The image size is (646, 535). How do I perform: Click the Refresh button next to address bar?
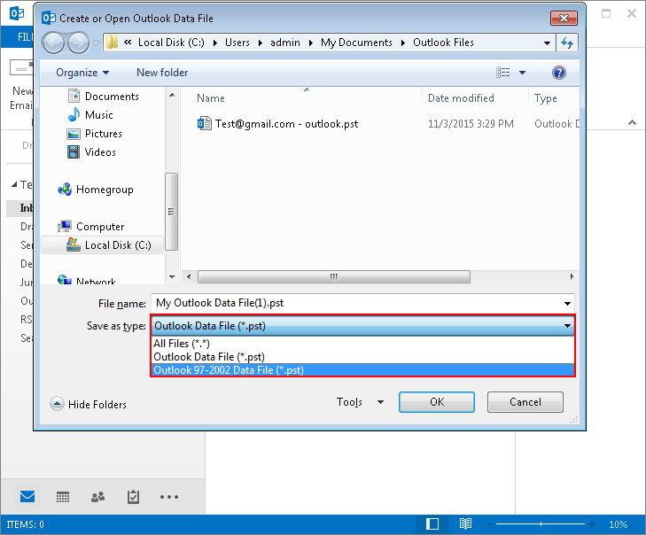pyautogui.click(x=567, y=43)
